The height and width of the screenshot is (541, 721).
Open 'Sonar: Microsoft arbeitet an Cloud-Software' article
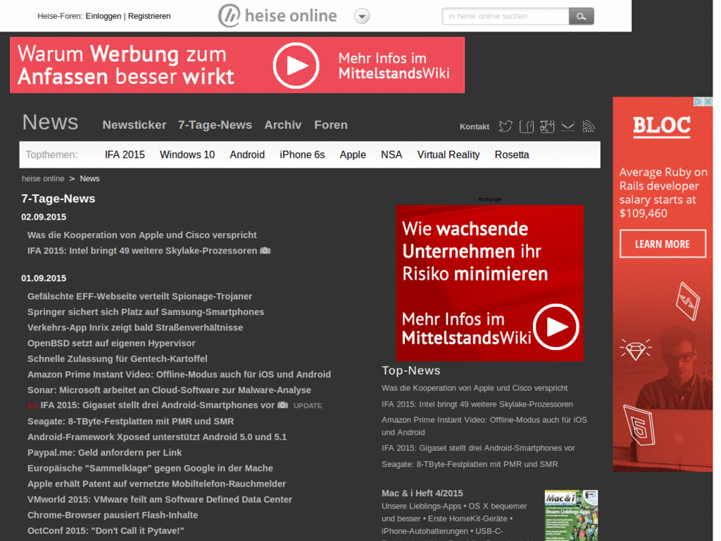169,390
